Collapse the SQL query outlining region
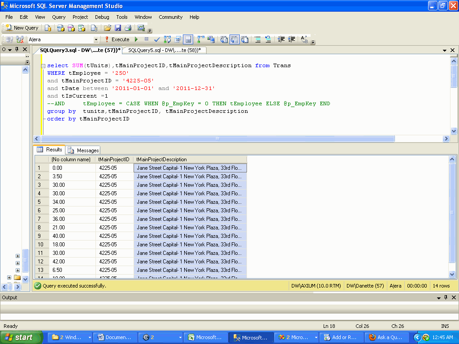459x344 pixels. pyautogui.click(x=42, y=65)
